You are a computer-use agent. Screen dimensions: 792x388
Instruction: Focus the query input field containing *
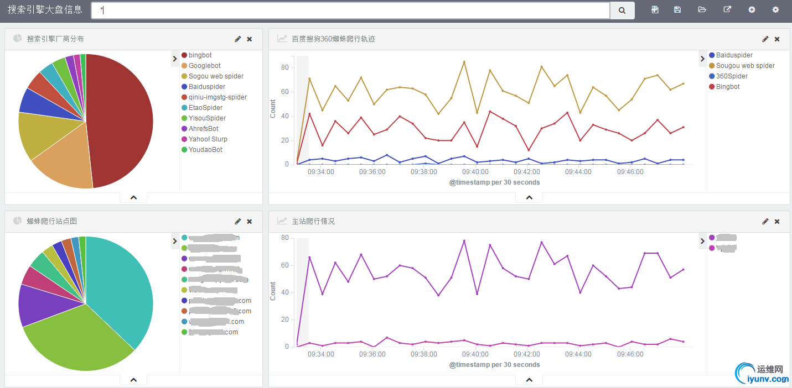350,10
